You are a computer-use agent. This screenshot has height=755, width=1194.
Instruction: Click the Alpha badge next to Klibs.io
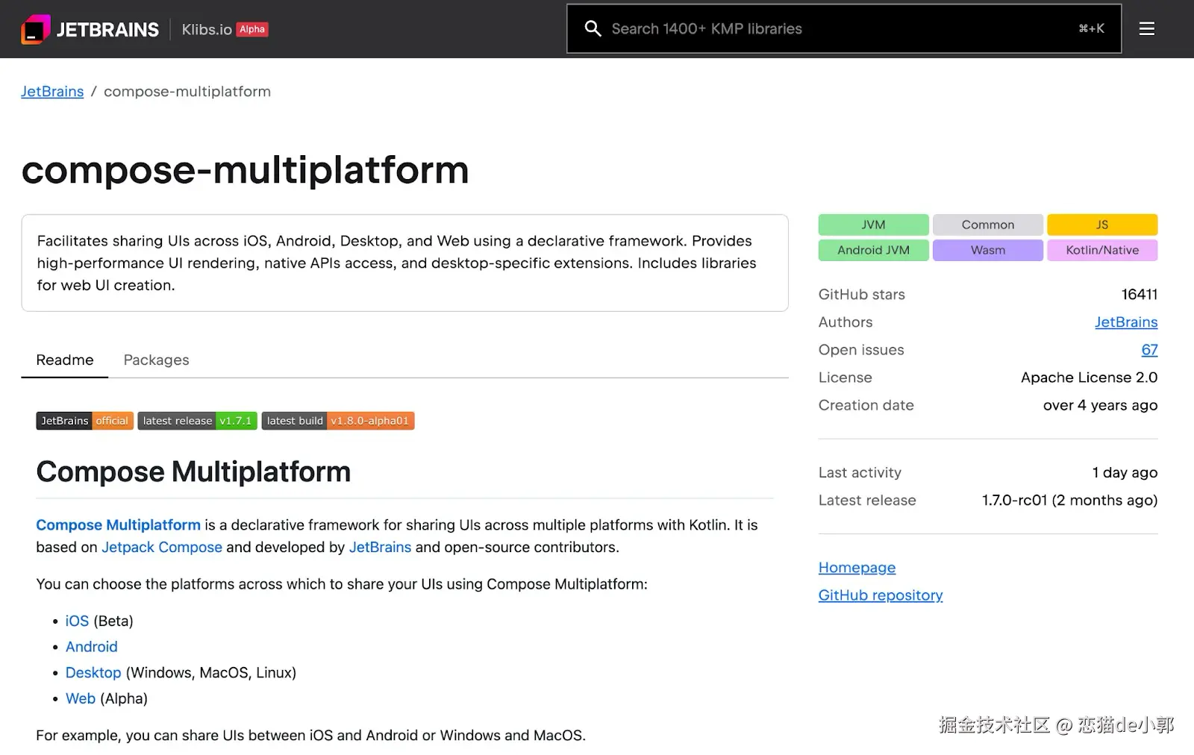pyautogui.click(x=252, y=29)
